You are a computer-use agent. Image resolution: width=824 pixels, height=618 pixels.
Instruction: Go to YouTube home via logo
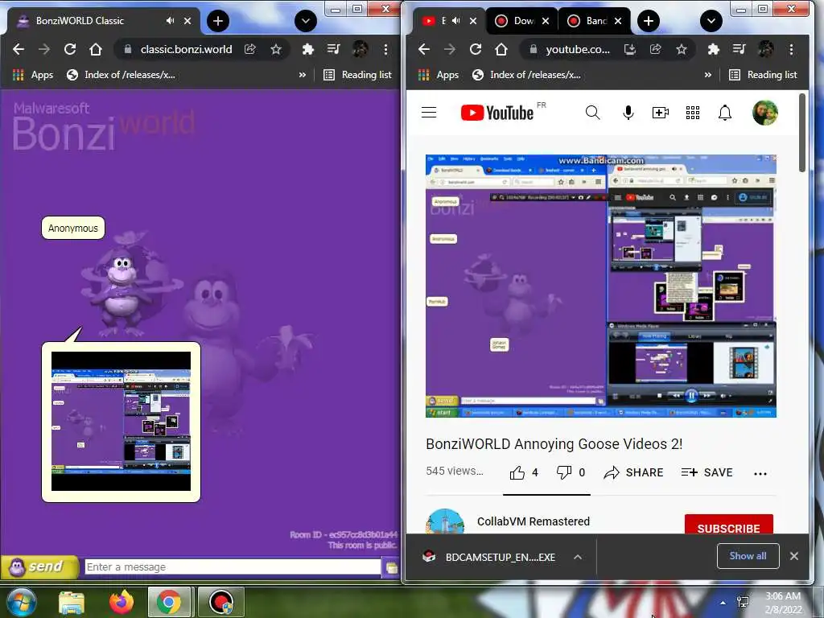point(497,113)
